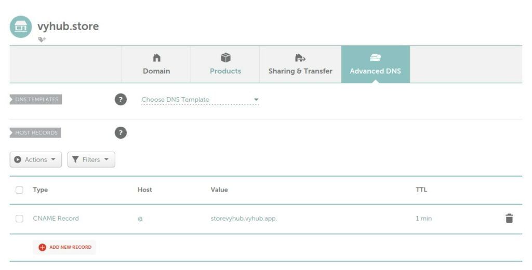Viewport: 532px width, 270px height.
Task: Delete the CNAME record with trash icon
Action: pos(509,219)
